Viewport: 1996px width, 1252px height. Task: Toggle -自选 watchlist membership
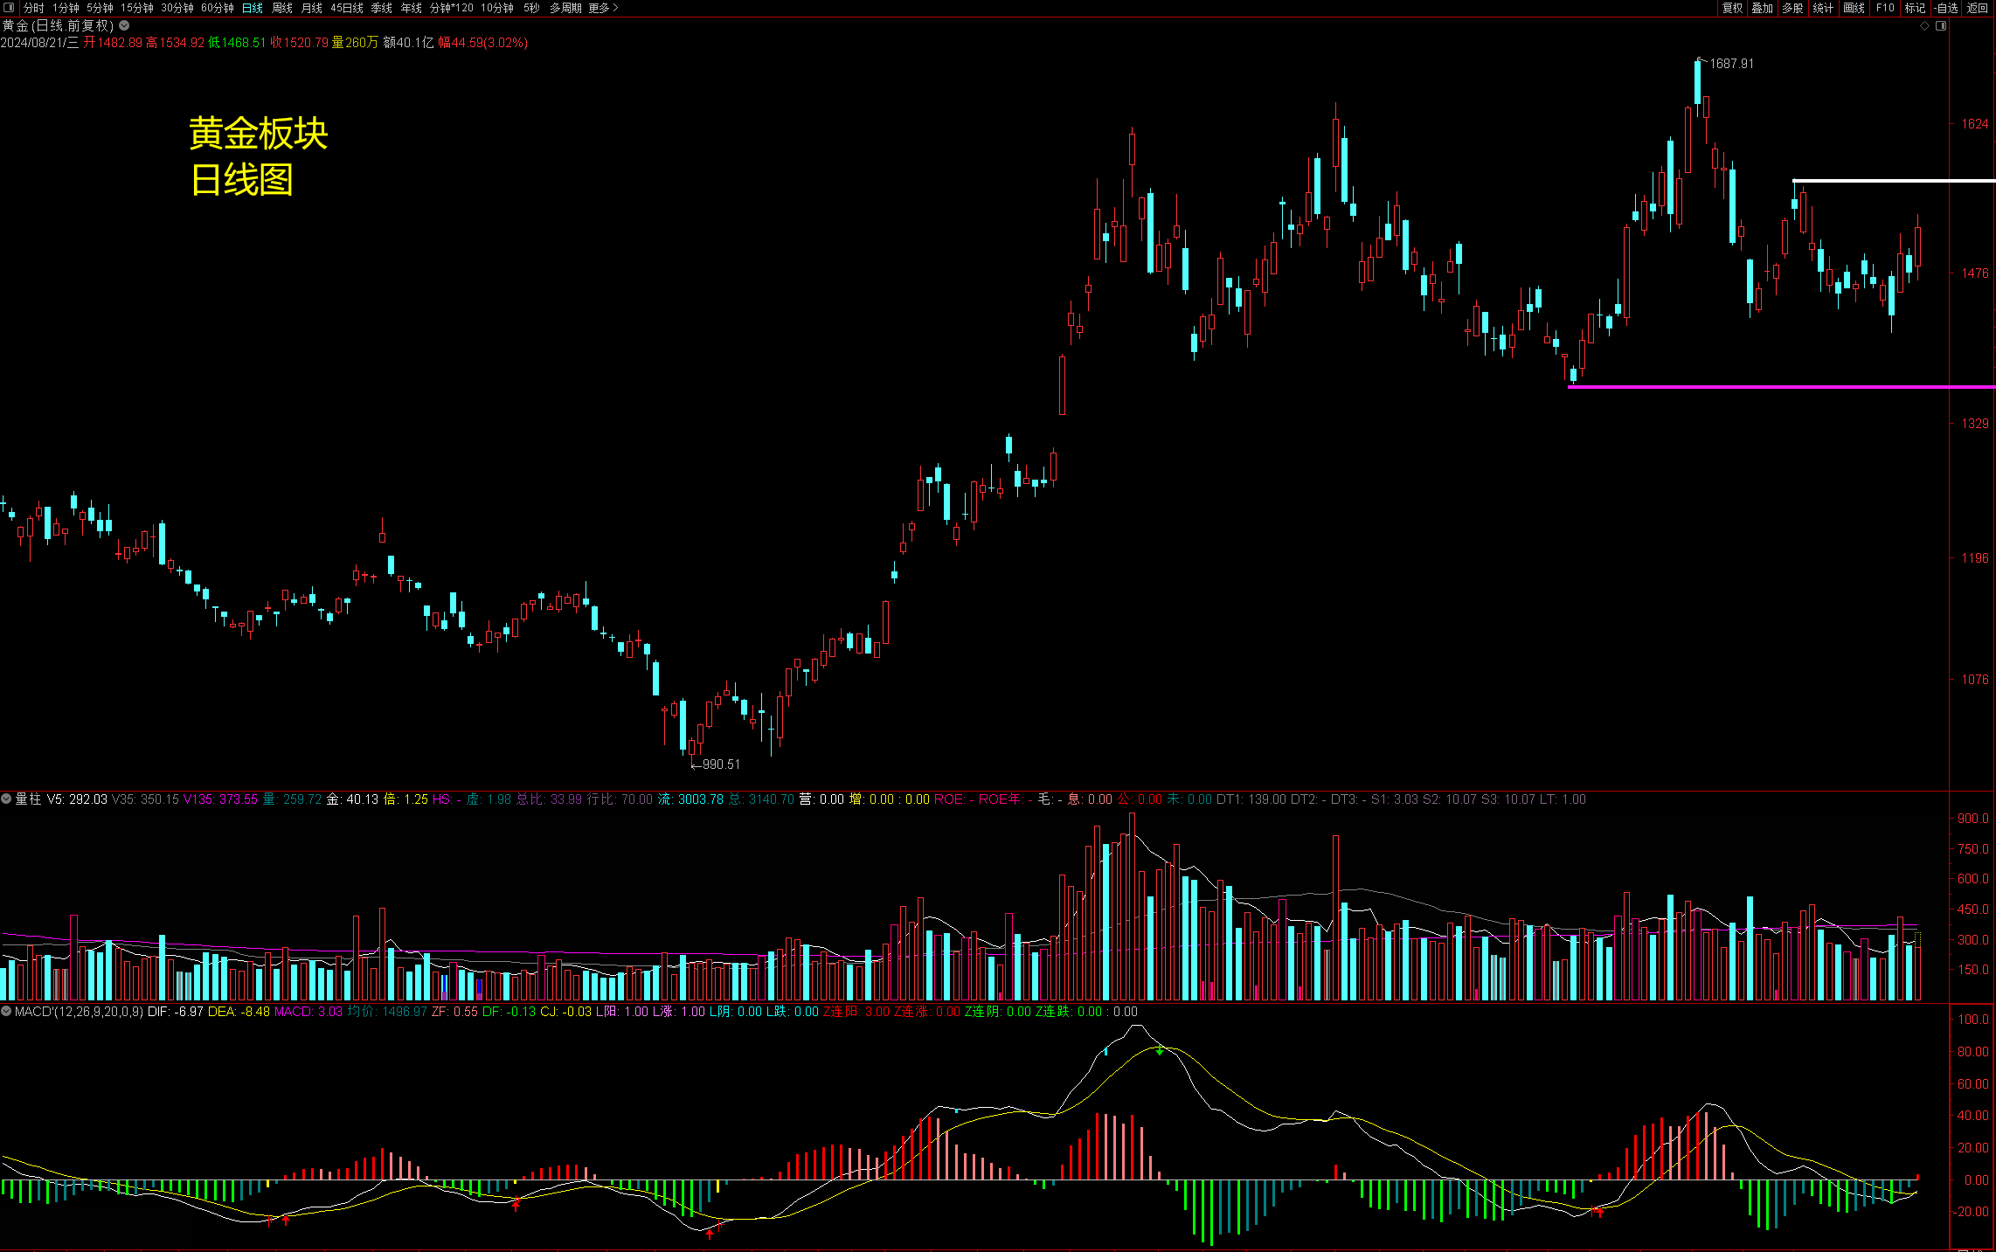(1945, 8)
